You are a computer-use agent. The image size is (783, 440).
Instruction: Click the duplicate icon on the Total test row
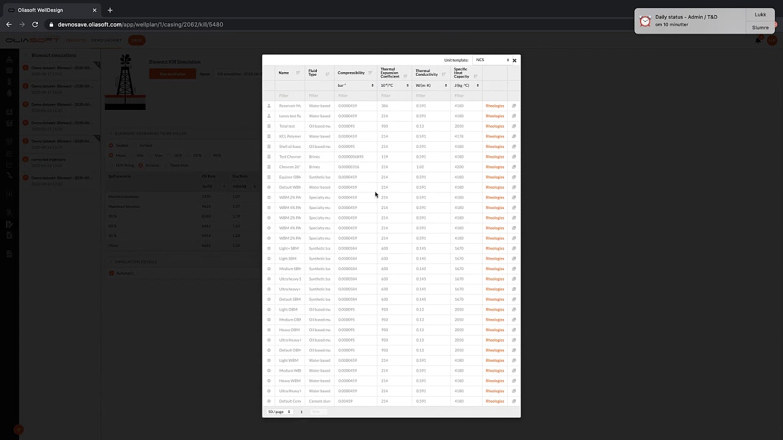coord(514,126)
